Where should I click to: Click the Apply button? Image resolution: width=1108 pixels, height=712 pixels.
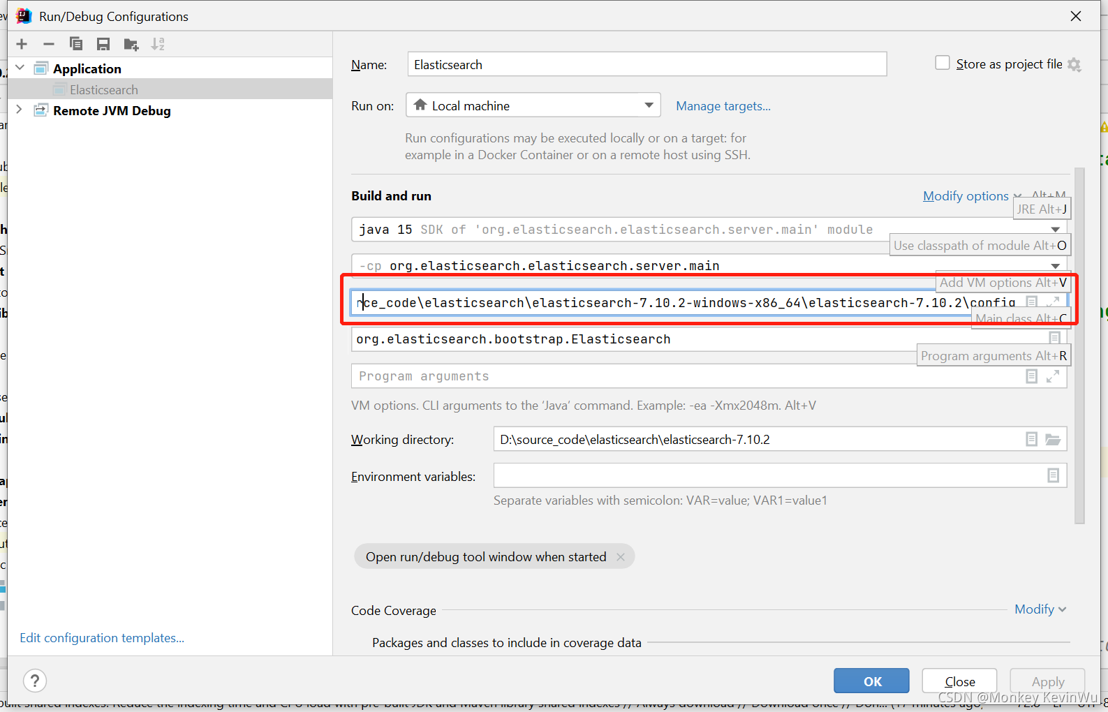point(1048,681)
